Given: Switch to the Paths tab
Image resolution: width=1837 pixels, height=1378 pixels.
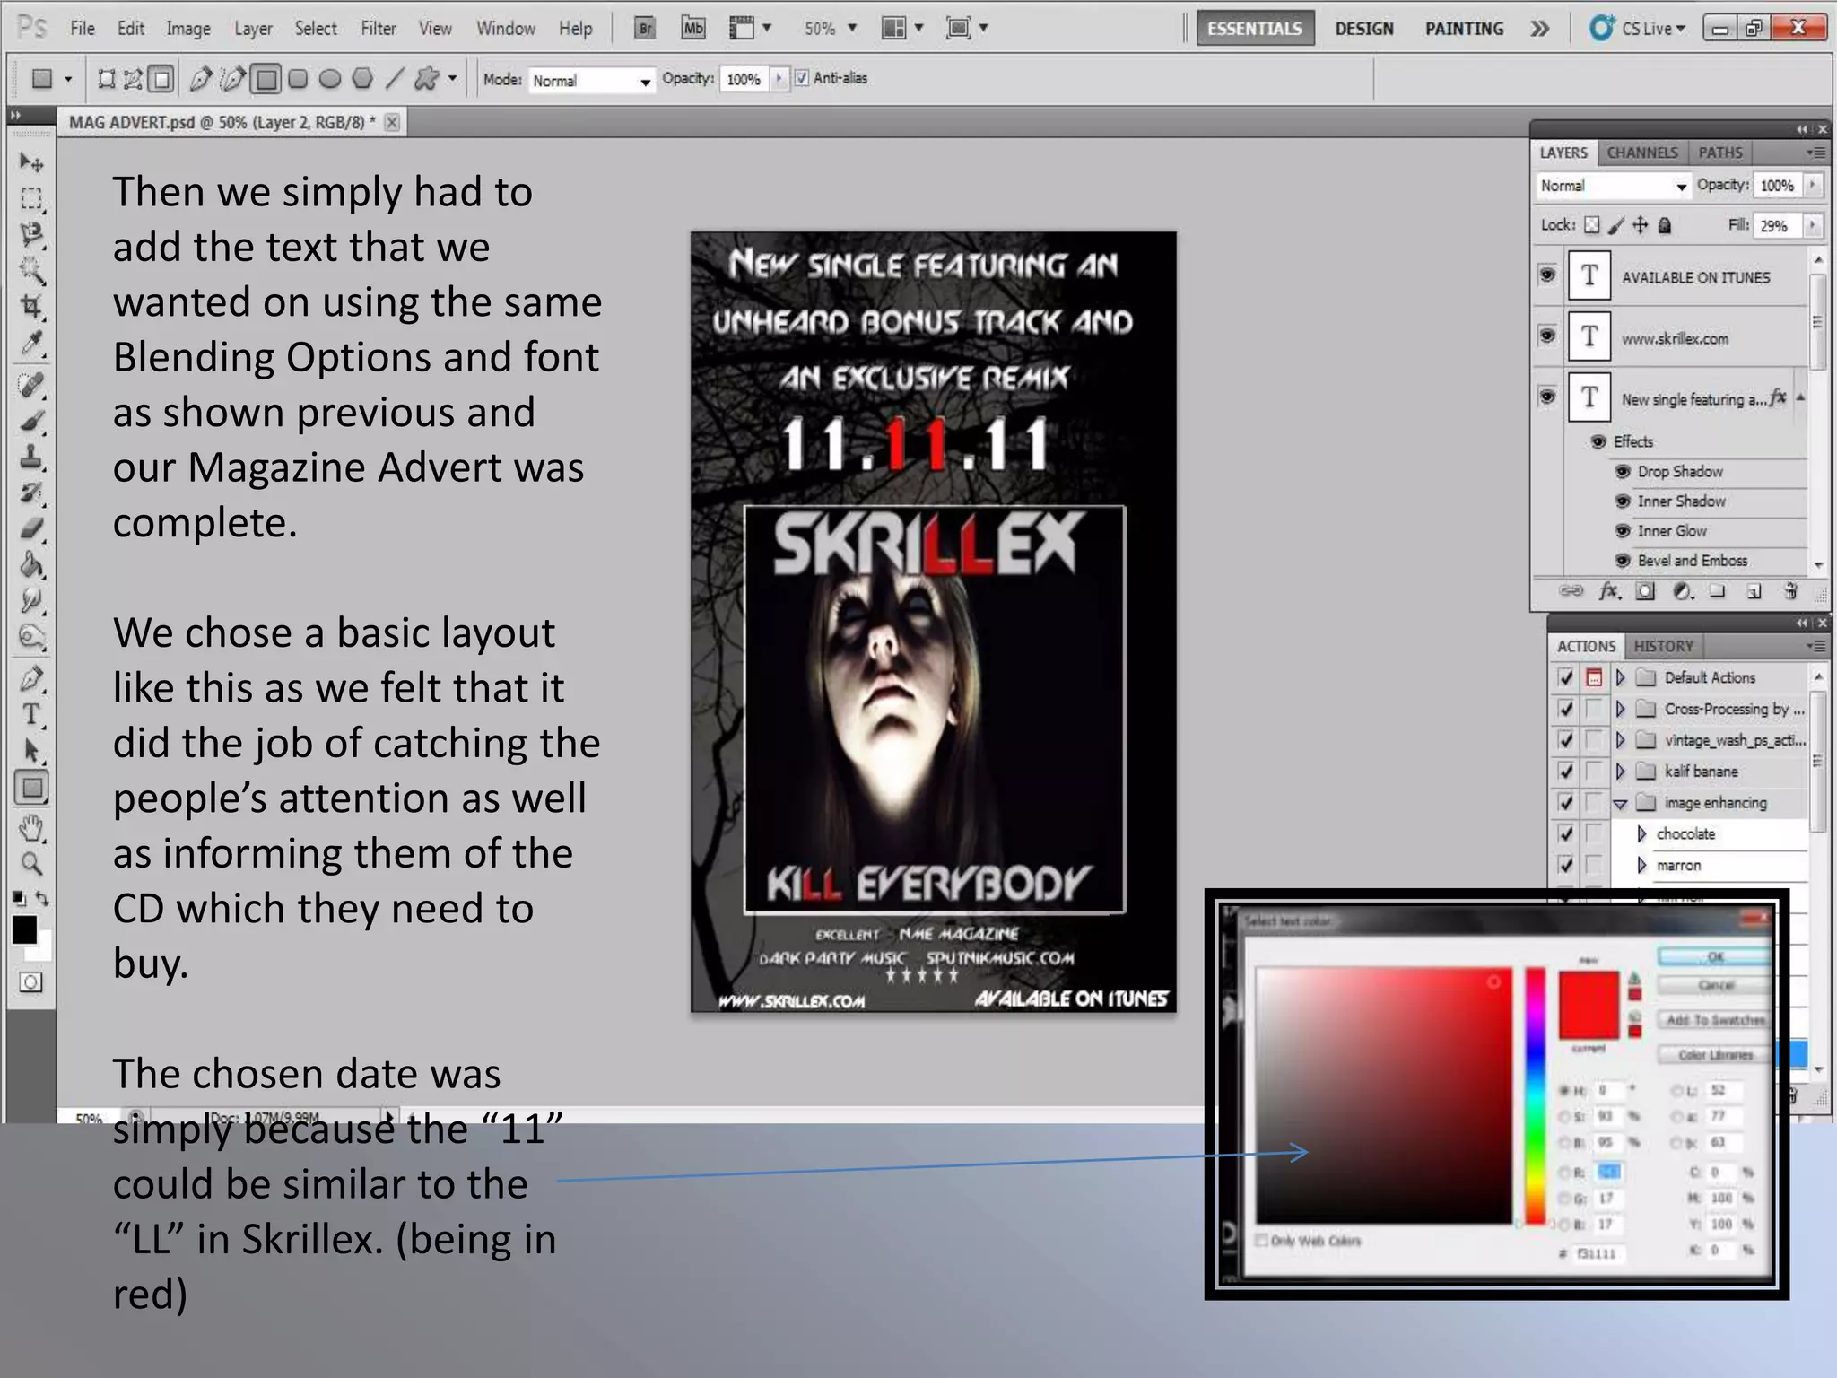Looking at the screenshot, I should click(1719, 153).
